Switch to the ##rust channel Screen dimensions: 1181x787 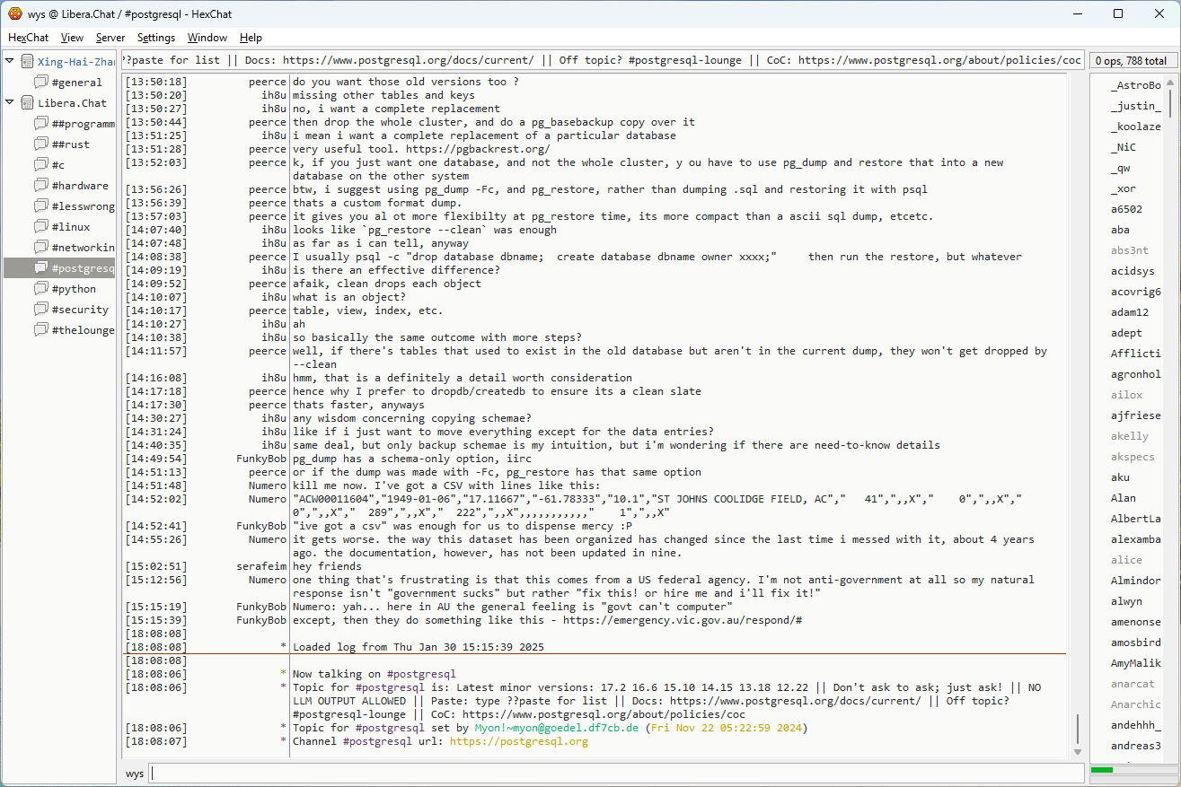coord(71,144)
